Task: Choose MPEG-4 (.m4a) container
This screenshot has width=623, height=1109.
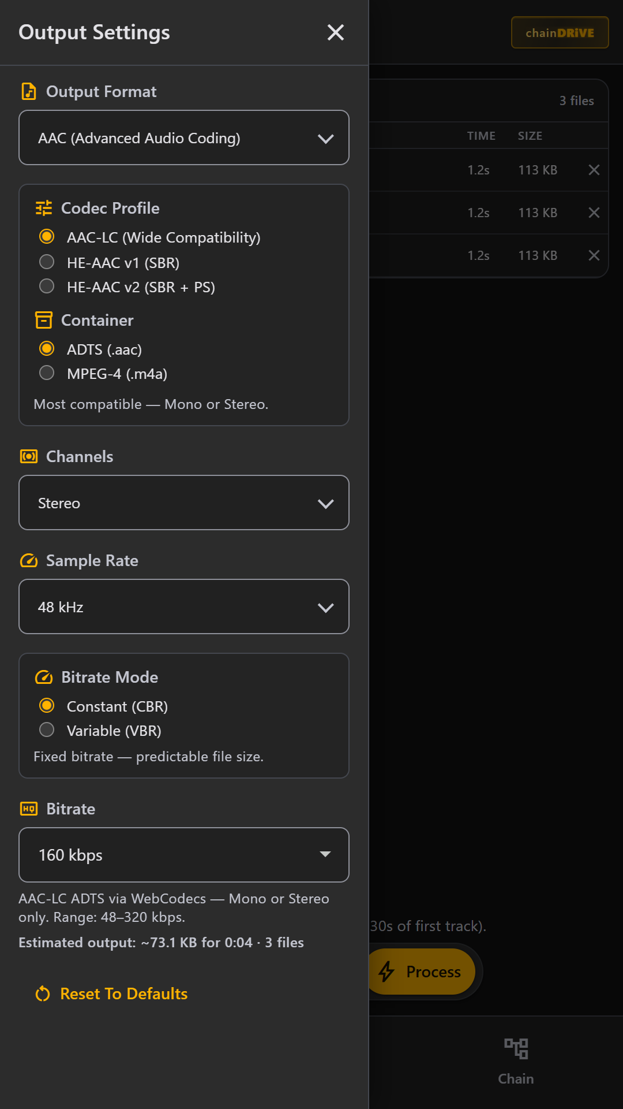Action: 103,373
